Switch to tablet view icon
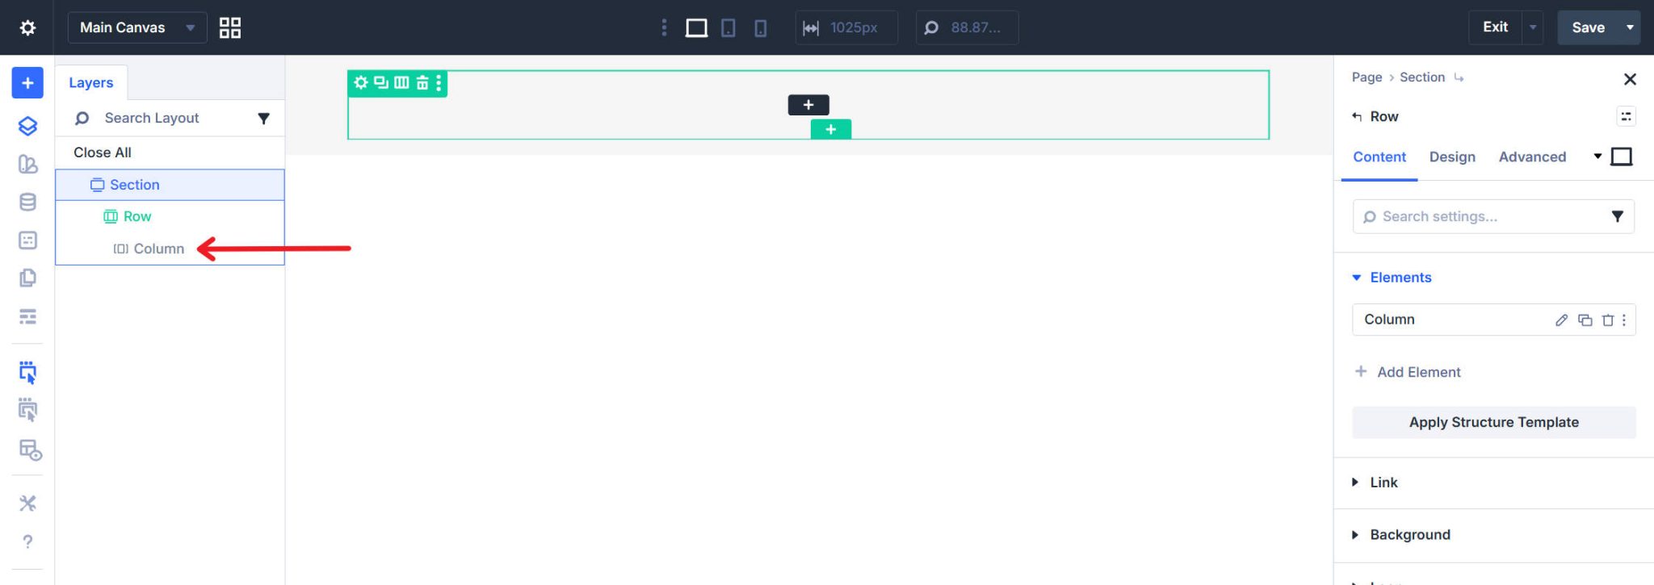This screenshot has height=585, width=1654. (x=728, y=28)
